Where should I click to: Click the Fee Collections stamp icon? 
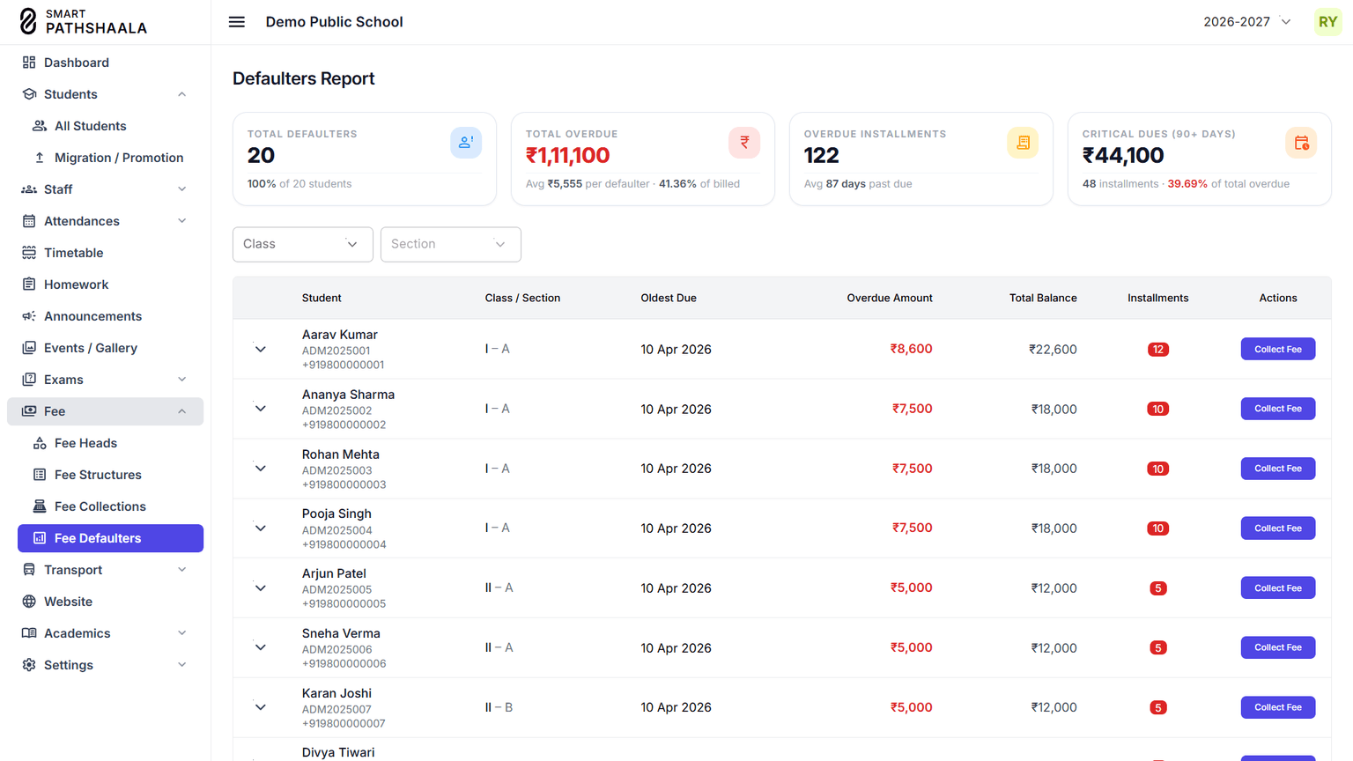point(40,506)
